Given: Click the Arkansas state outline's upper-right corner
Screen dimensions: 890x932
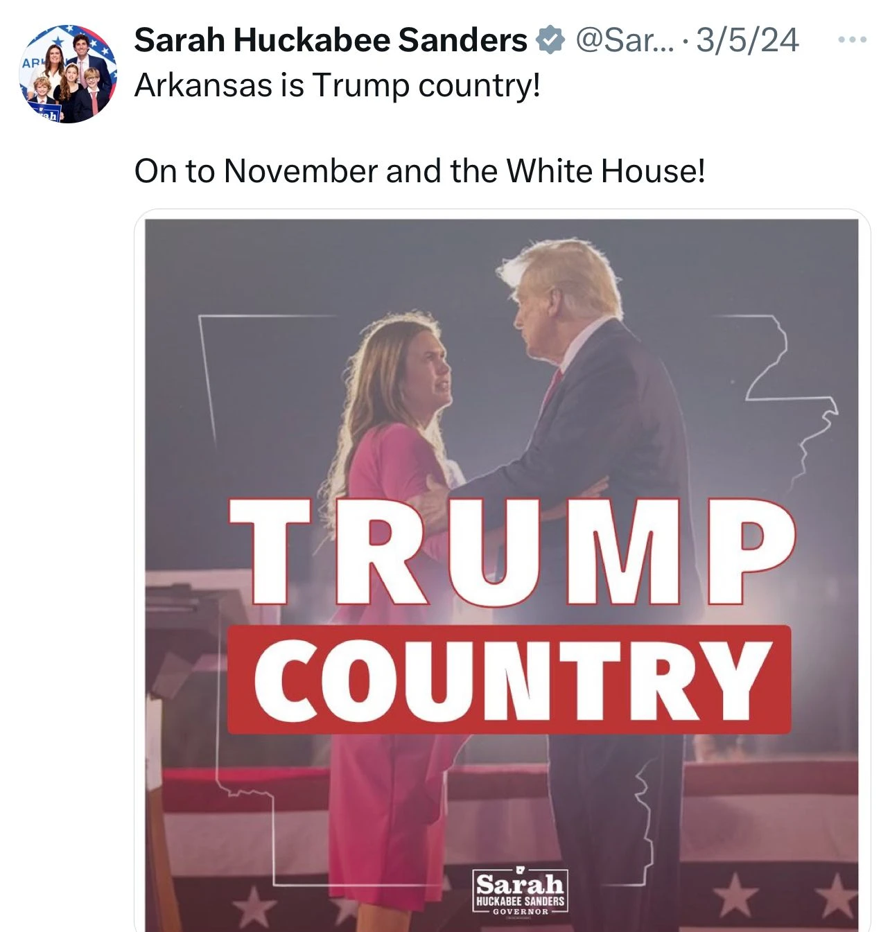Looking at the screenshot, I should [769, 319].
